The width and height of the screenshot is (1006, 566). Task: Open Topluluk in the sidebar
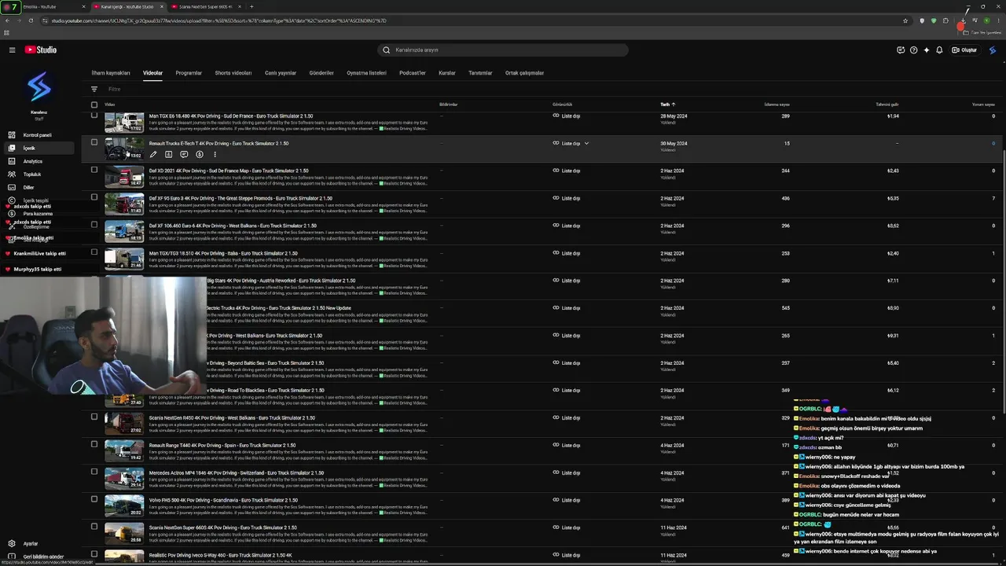click(32, 175)
